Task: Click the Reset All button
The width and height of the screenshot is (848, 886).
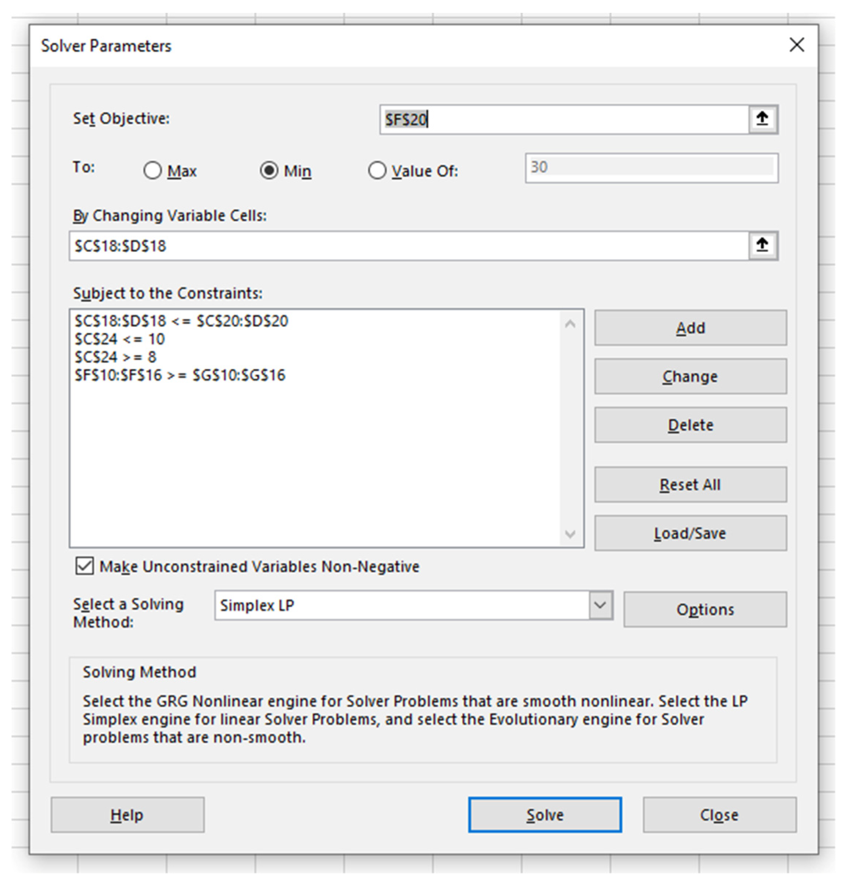Action: [689, 485]
